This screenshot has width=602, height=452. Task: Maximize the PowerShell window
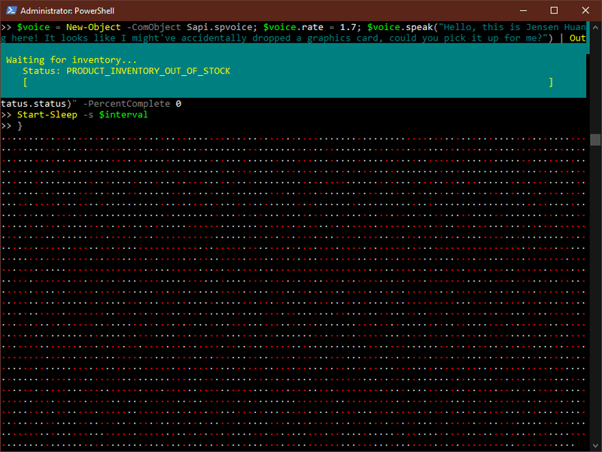tap(554, 11)
